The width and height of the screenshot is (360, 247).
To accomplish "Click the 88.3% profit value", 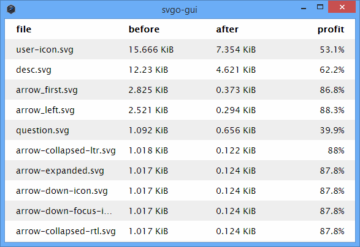I will [332, 110].
